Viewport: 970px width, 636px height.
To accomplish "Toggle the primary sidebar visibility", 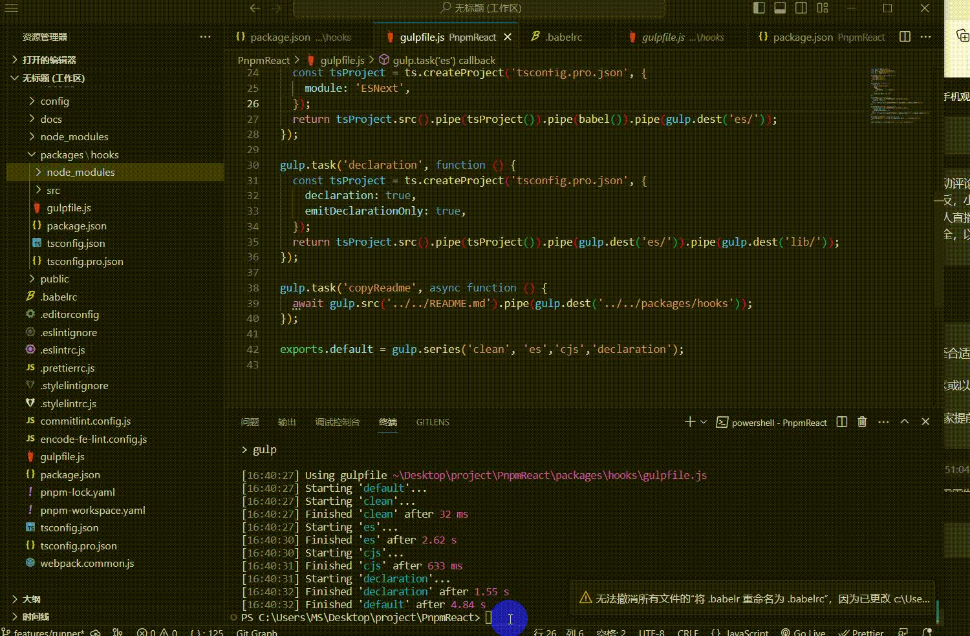I will pyautogui.click(x=759, y=8).
